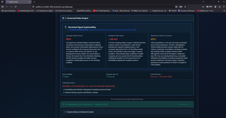Image resolution: width=226 pixels, height=118 pixels.
Task: Click the check icon beside Secured
Action: click(107, 77)
